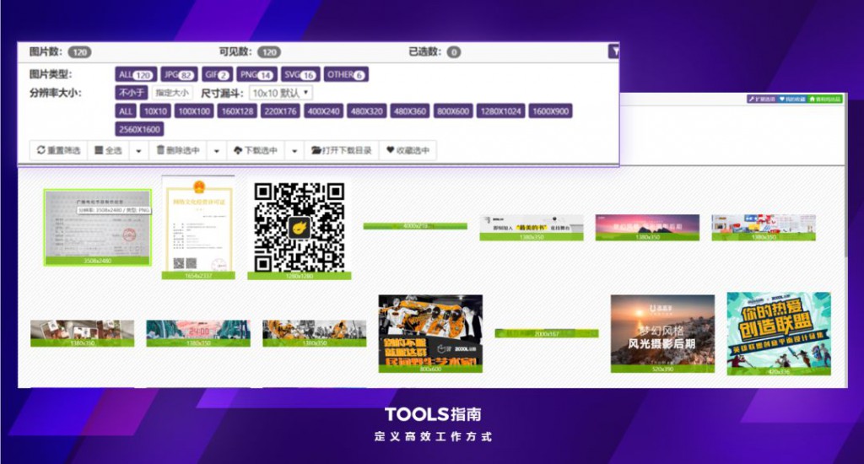
Task: Select the colorful products banner top-row thumbnail
Action: pyautogui.click(x=764, y=228)
